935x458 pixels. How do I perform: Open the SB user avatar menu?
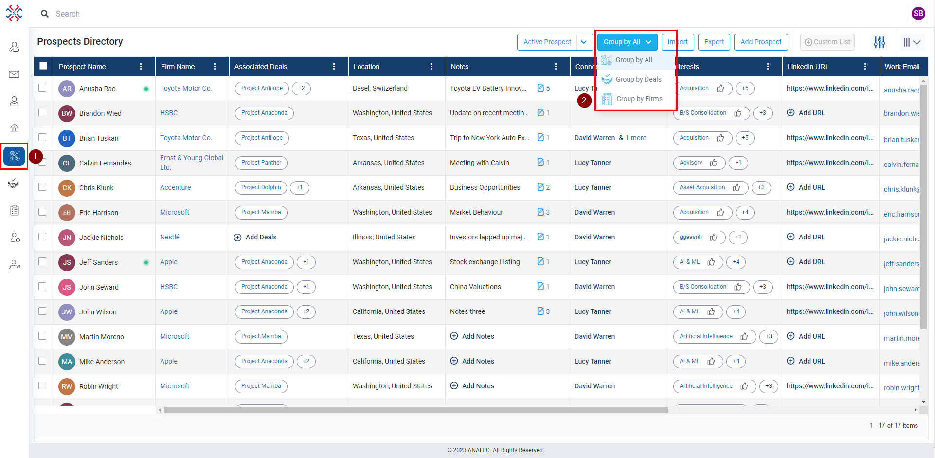[918, 14]
